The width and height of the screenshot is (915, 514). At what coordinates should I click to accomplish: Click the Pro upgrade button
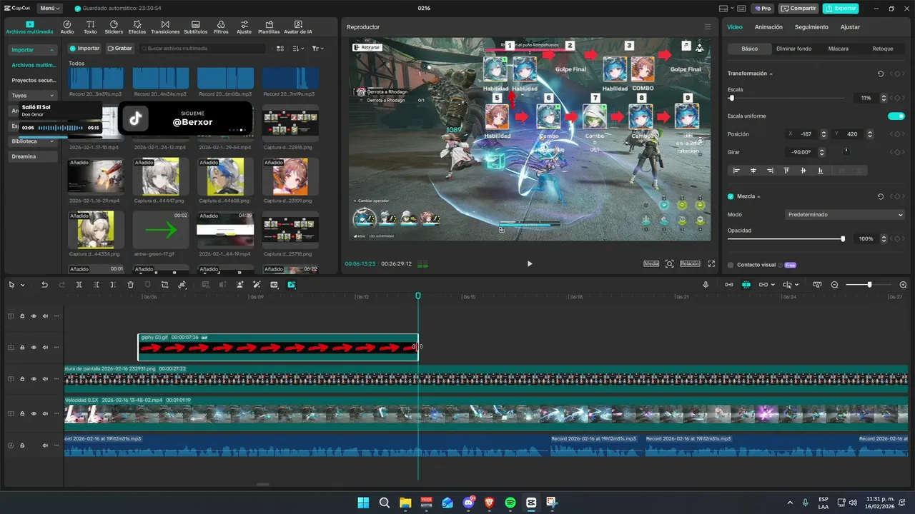(x=762, y=9)
